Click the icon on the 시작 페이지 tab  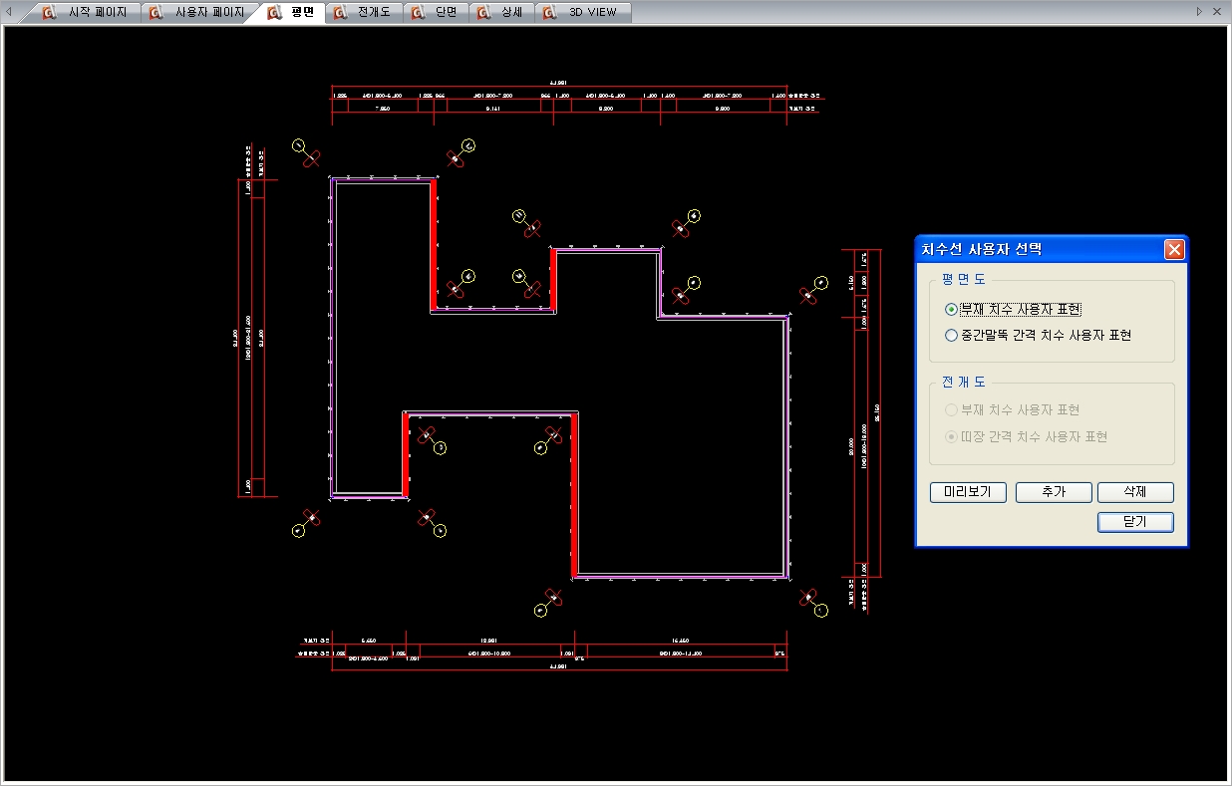pyautogui.click(x=49, y=13)
